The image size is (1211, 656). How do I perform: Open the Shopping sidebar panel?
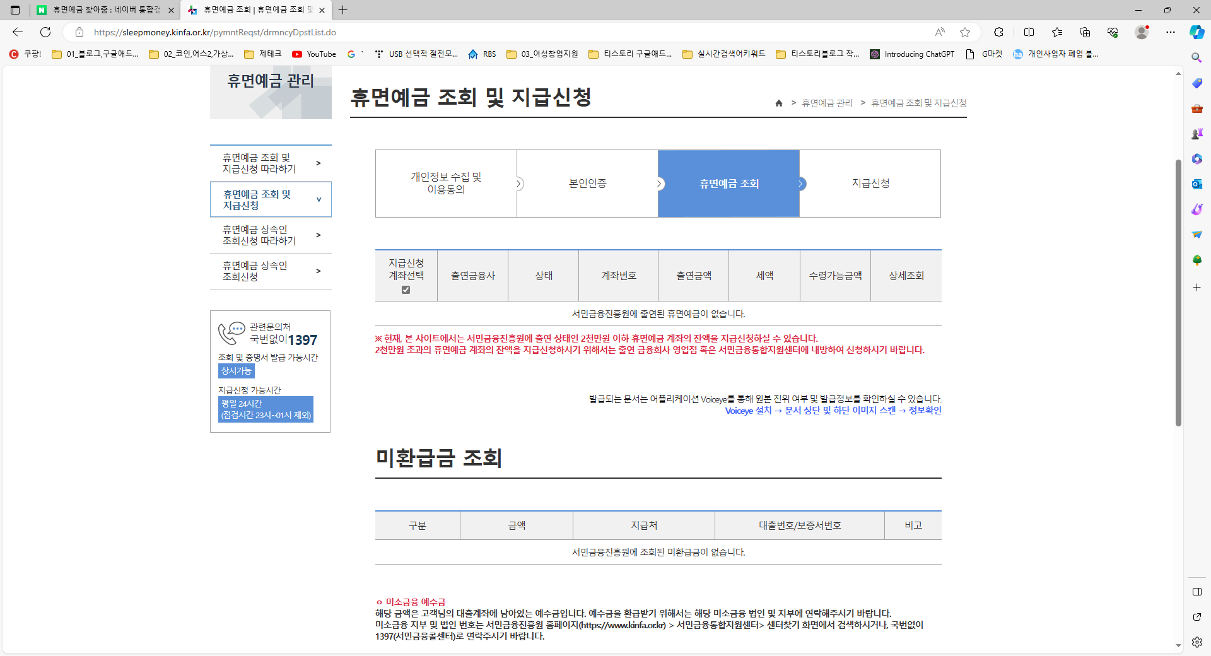point(1196,83)
